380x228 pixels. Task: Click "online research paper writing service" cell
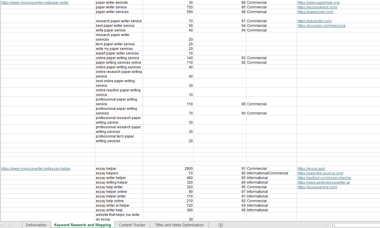coord(119,74)
